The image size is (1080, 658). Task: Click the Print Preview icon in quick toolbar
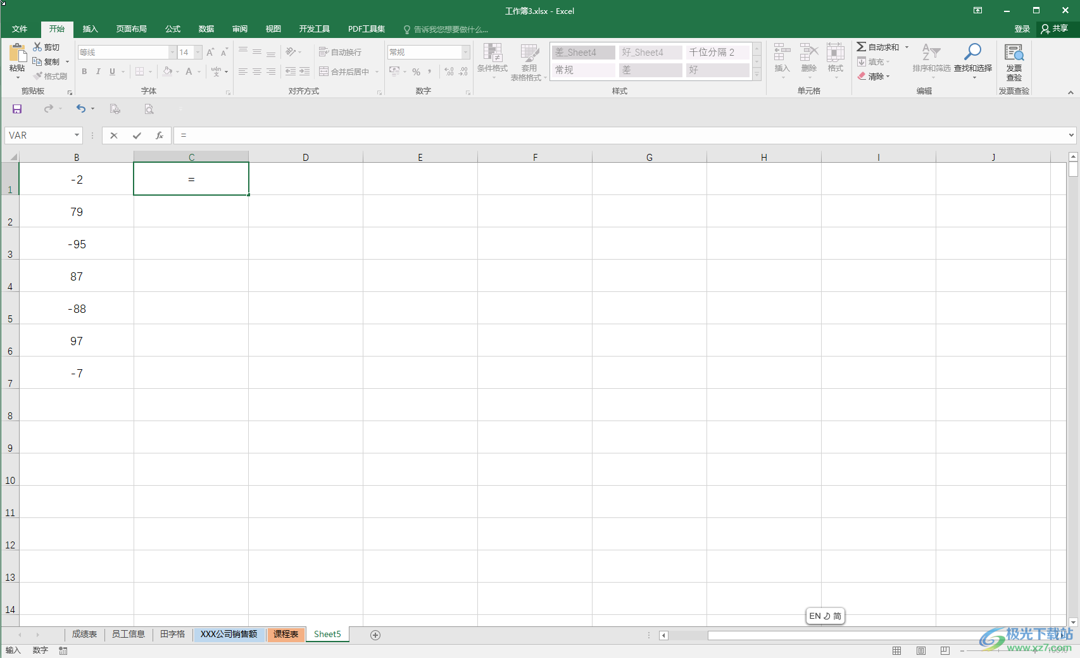click(x=149, y=109)
